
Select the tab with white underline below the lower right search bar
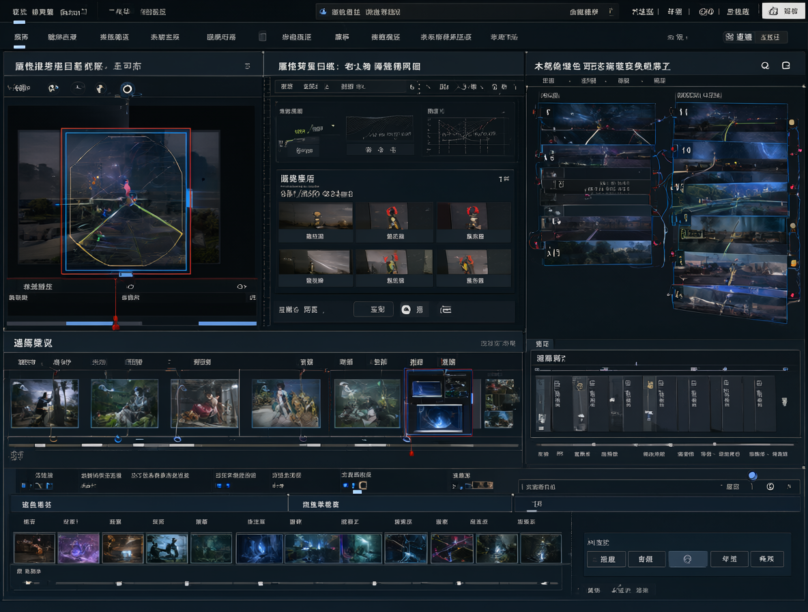pos(536,503)
